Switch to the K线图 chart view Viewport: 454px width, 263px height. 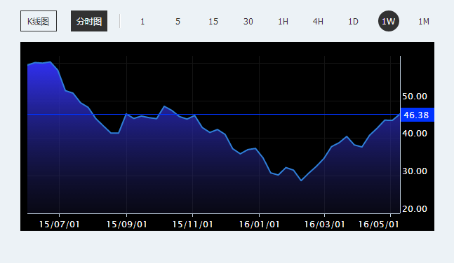click(39, 21)
